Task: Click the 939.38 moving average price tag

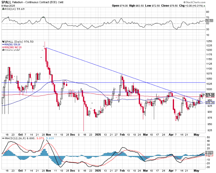Action: point(210,102)
